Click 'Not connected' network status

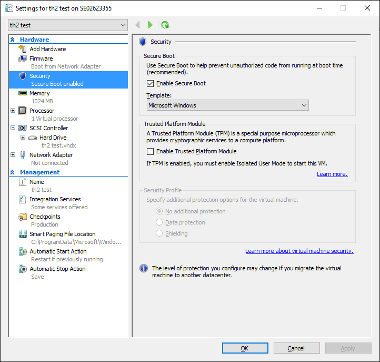(x=49, y=163)
